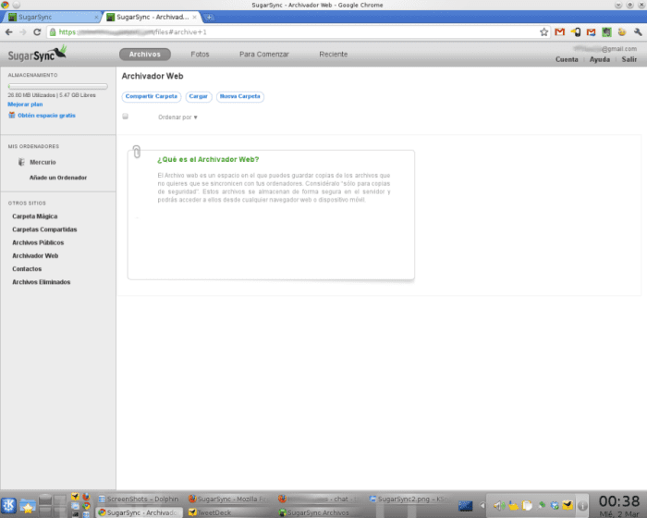647x518 pixels.
Task: Click the green SugarSync extension icon
Action: tap(606, 31)
